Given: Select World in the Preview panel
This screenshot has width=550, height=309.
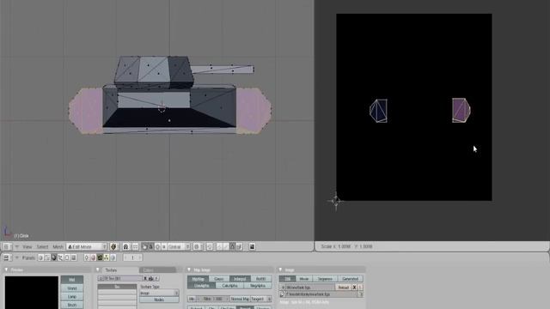Looking at the screenshot, I should (72, 288).
